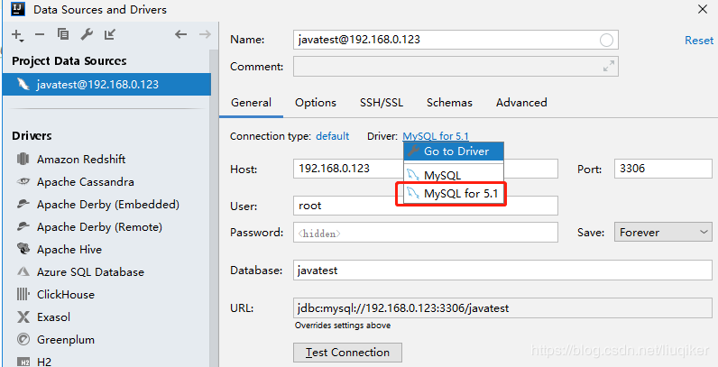Open the SSH/SSL tab
The image size is (718, 367).
click(x=382, y=103)
